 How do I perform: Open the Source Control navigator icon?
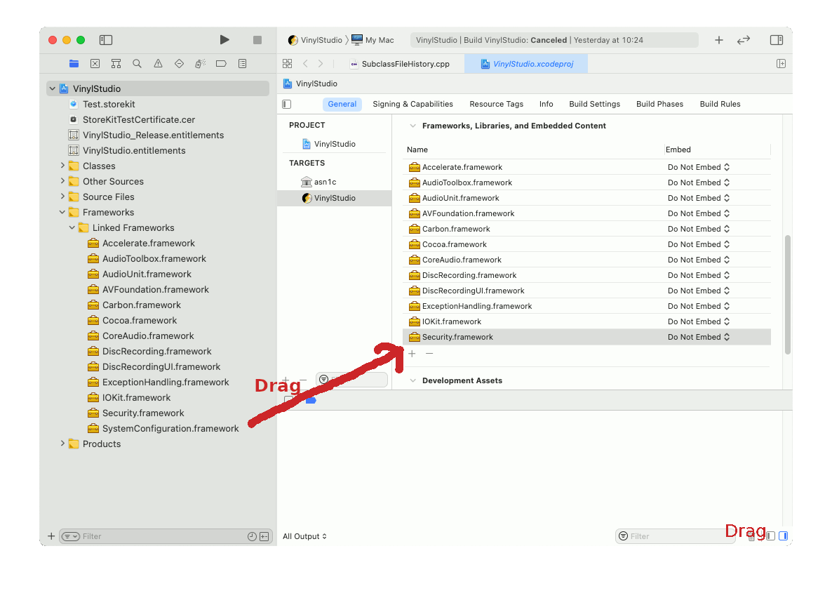coord(95,64)
